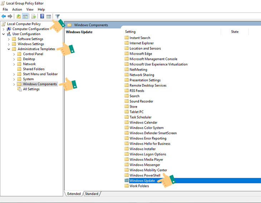This screenshot has height=203, width=261.
Task: Open the Action menu
Action: (17, 9)
